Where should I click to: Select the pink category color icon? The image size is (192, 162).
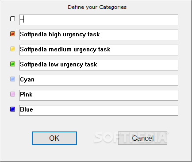12,94
